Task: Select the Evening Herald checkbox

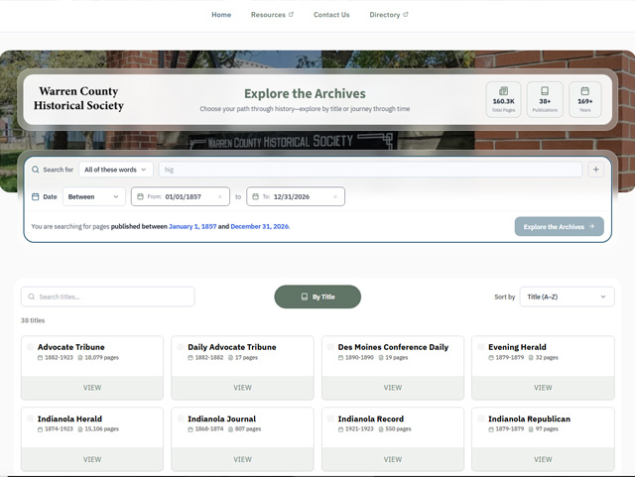Action: coord(480,347)
